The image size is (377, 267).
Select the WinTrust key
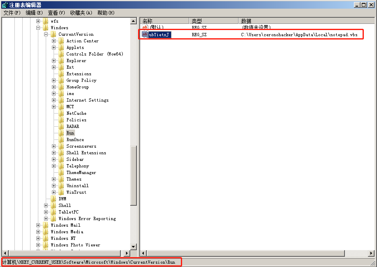click(x=76, y=192)
